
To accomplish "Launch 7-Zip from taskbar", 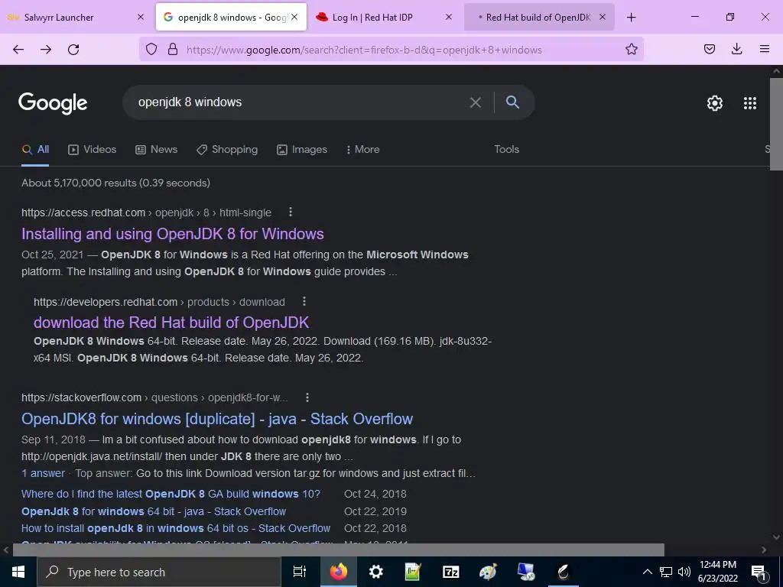I will tap(450, 572).
